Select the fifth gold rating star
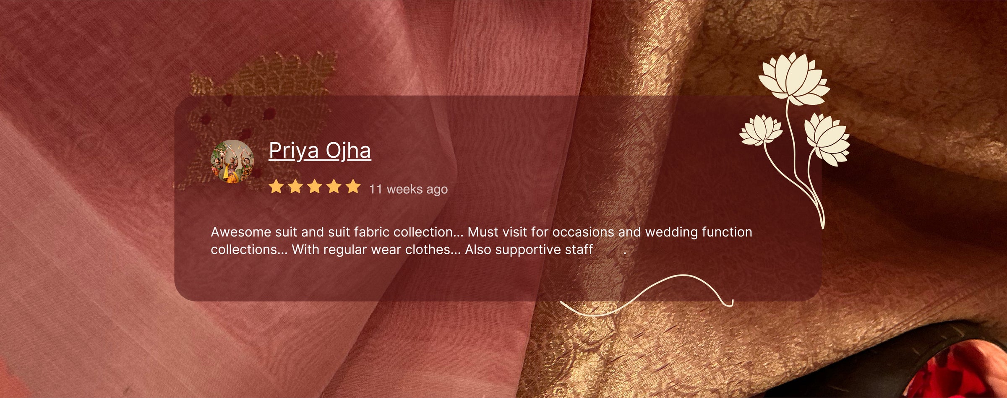The height and width of the screenshot is (398, 1007). click(x=353, y=186)
